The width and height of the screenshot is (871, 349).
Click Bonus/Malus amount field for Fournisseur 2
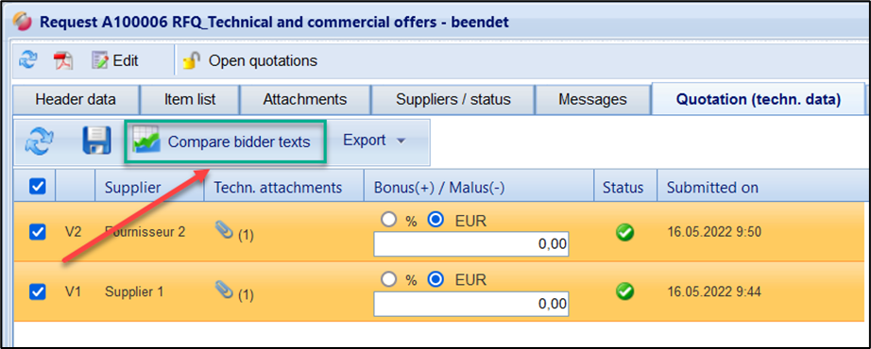[x=471, y=244]
